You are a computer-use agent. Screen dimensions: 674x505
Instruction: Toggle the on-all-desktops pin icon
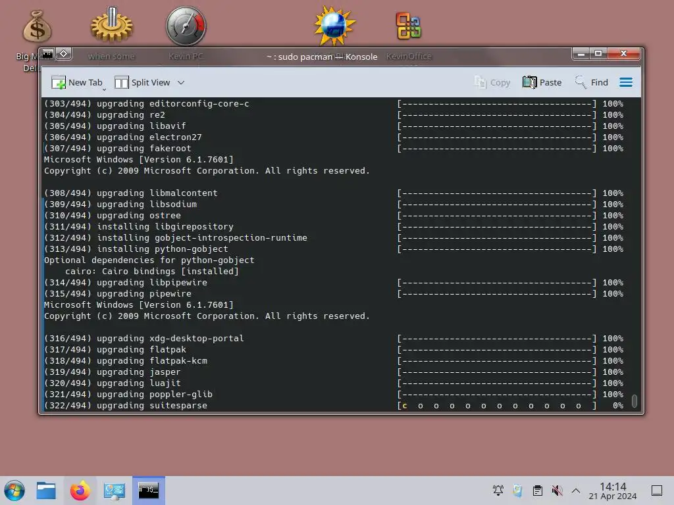(x=64, y=54)
